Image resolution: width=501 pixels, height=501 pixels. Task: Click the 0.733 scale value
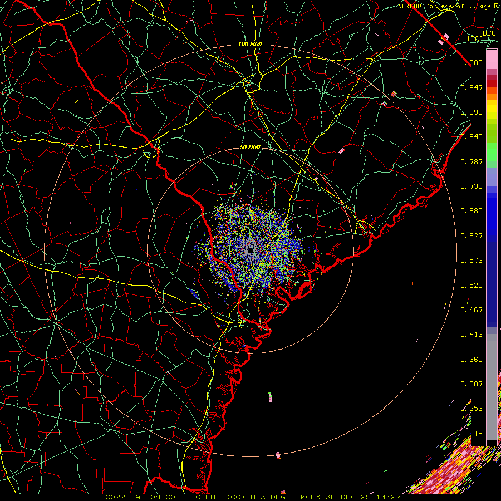coord(471,186)
